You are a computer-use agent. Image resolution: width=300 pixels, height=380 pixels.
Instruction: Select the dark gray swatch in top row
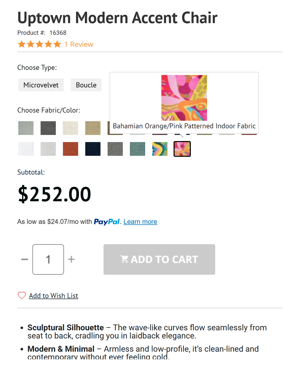pyautogui.click(x=48, y=128)
